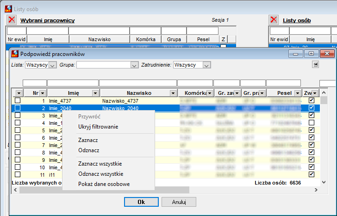Screen dimensions: 337x216
Task: Click red X icon beside Listy osób
Action: tap(274, 20)
